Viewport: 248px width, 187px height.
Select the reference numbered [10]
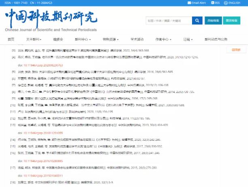(x=97, y=105)
